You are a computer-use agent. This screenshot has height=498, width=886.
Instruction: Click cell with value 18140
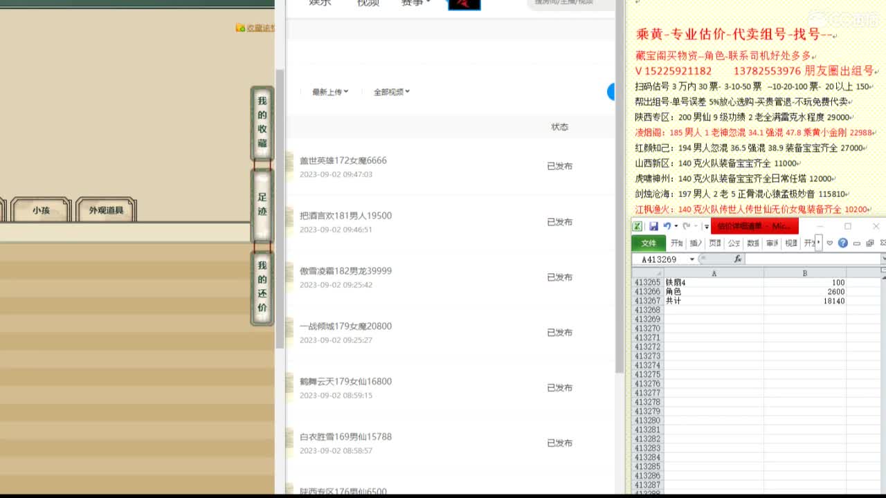(x=804, y=301)
